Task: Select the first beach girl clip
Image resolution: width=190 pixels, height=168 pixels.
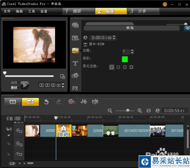Action: [x=40, y=131]
